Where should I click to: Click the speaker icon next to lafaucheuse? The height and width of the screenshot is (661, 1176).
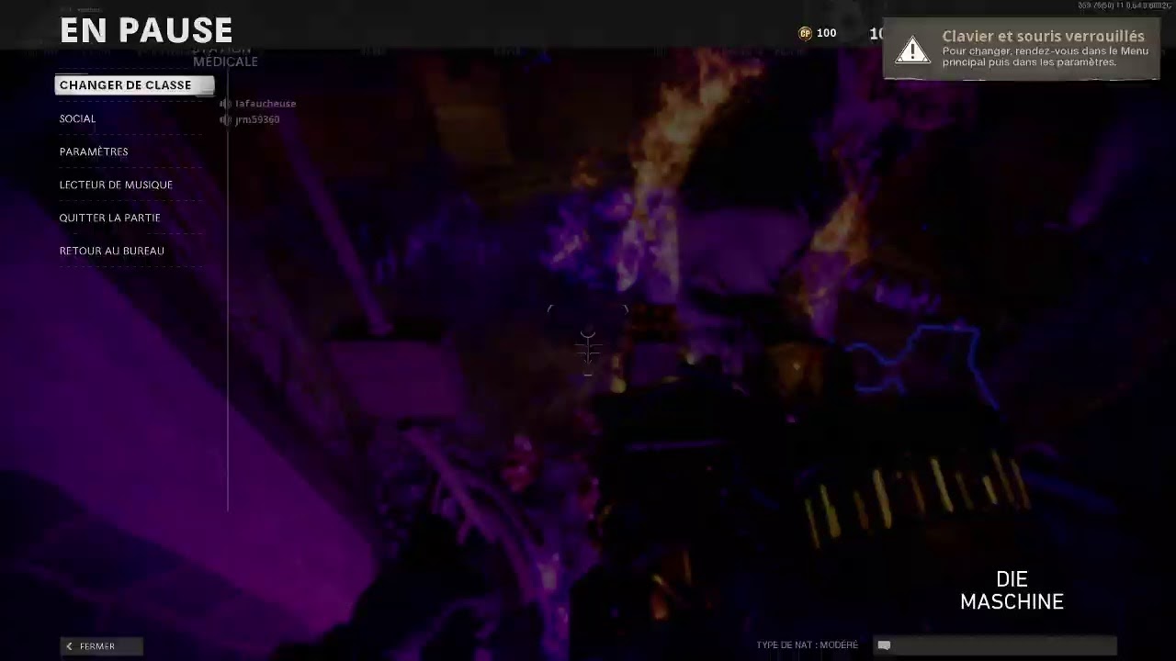pos(225,104)
